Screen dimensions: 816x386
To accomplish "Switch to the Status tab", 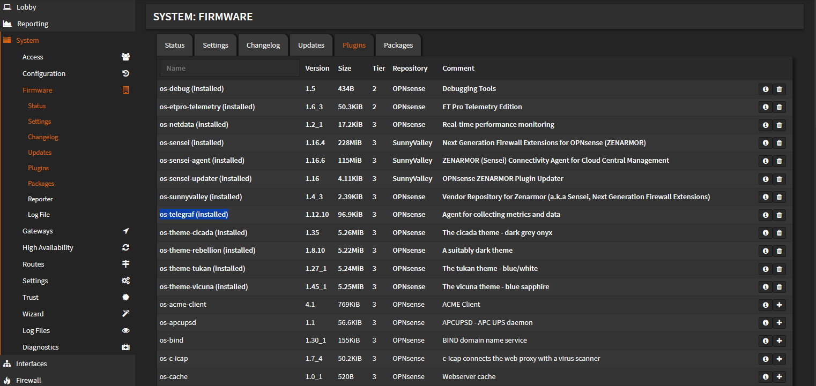I will pyautogui.click(x=175, y=45).
